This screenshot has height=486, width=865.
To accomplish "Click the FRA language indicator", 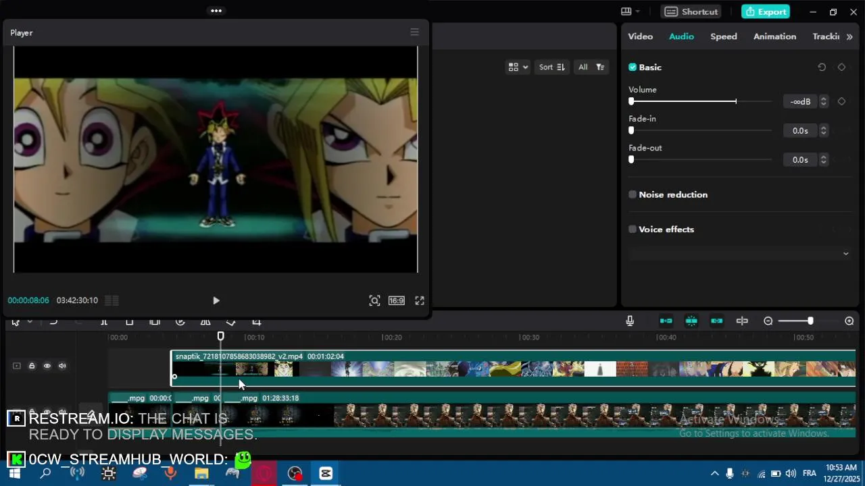I will point(810,473).
